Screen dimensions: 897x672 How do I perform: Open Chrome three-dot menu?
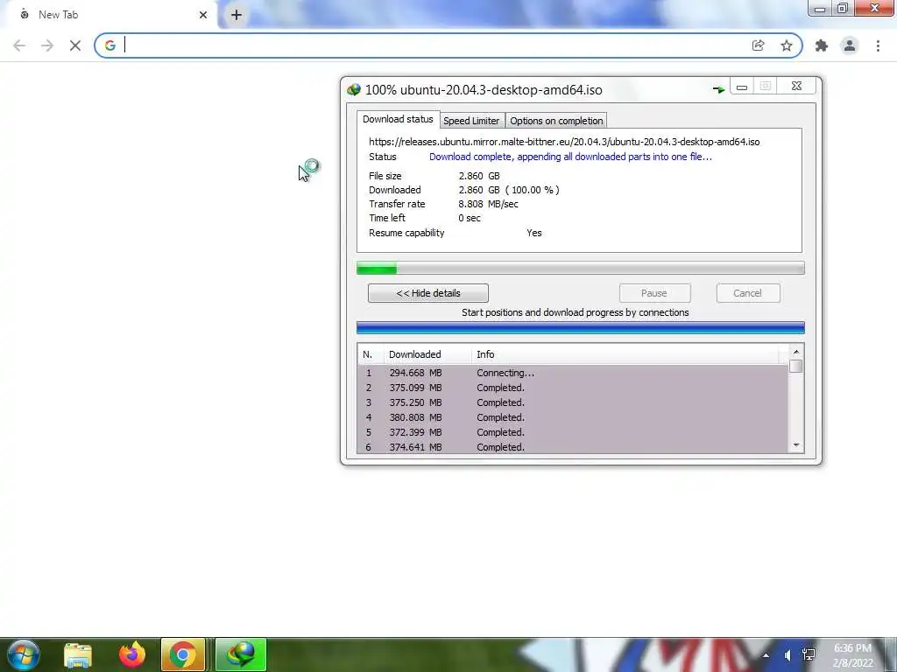[878, 45]
